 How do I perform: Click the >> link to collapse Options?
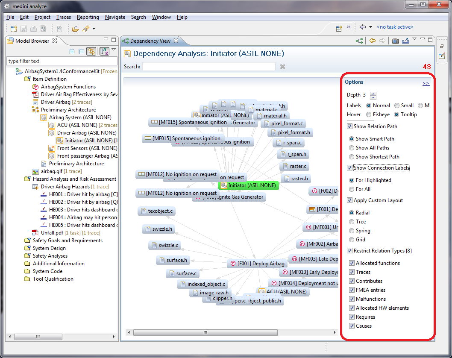pyautogui.click(x=426, y=83)
